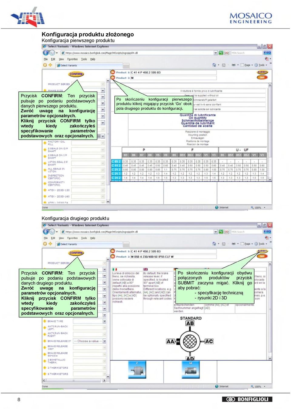Open the View menu in the upper window
291x409 pixels.
(61, 59)
